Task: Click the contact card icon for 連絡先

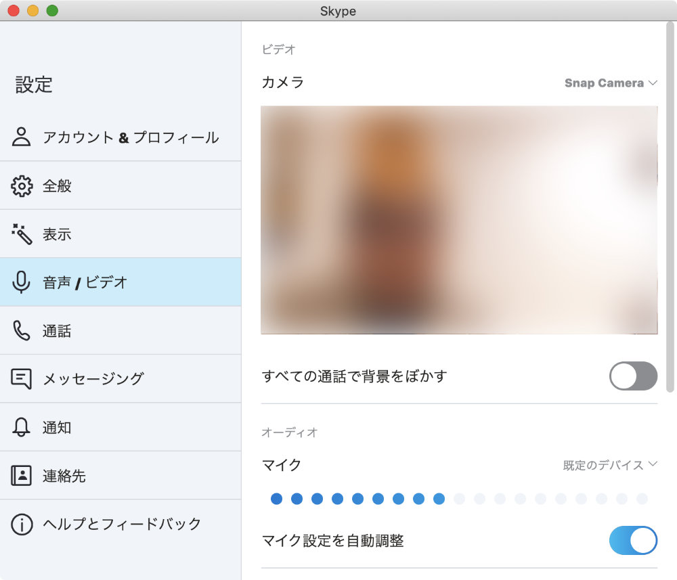Action: tap(21, 476)
